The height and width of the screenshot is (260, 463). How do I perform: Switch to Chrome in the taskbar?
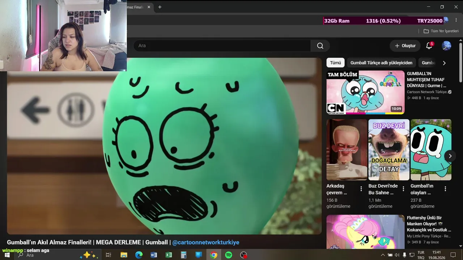coord(214,255)
